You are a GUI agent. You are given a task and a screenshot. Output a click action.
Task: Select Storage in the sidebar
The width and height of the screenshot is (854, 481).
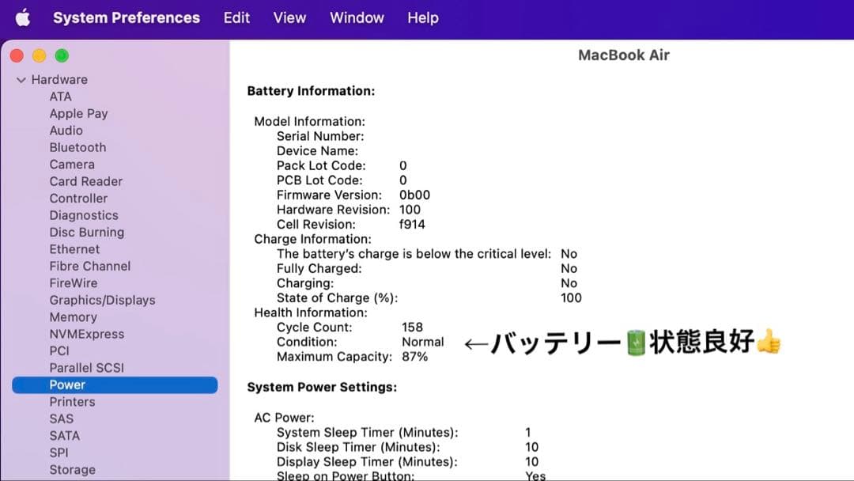tap(73, 469)
